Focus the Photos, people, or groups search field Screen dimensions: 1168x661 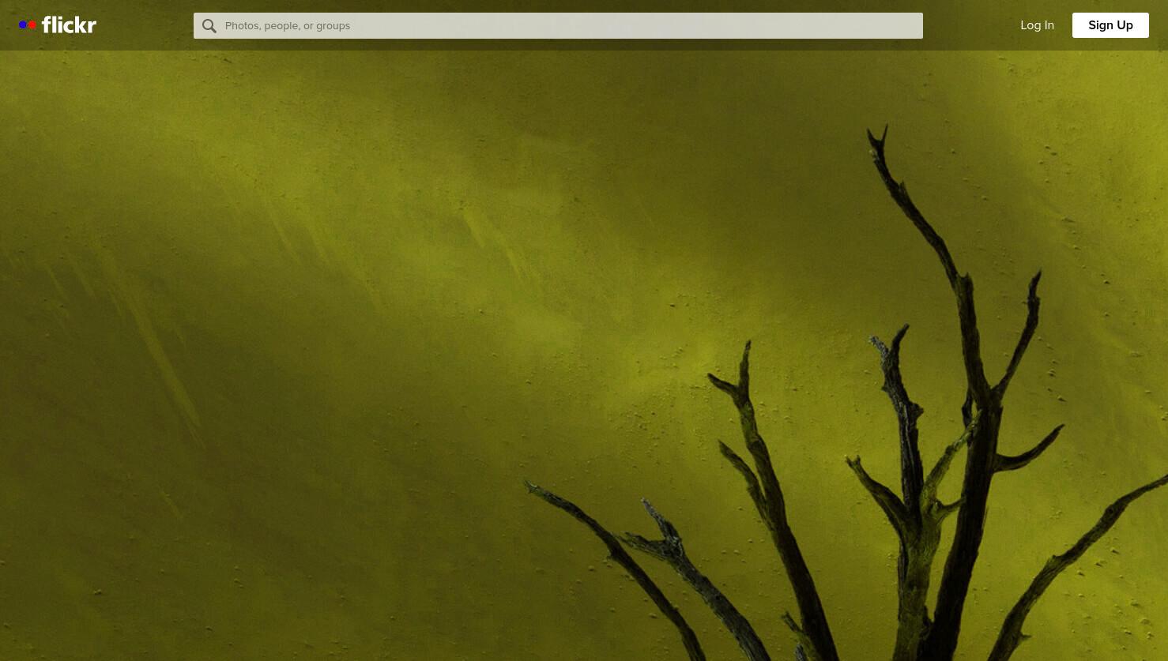coord(558,25)
